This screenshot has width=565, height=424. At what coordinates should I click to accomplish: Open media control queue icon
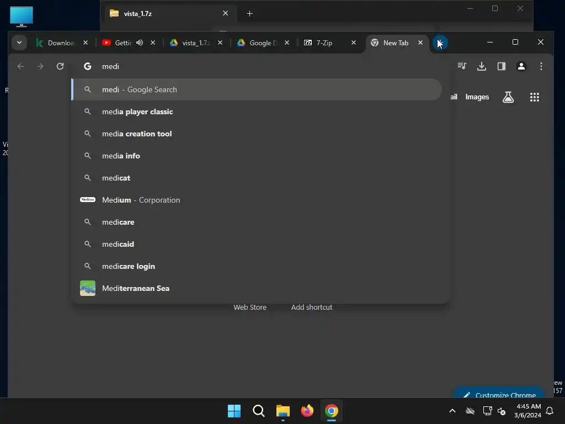(462, 66)
